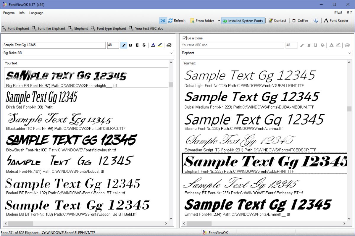Pick text color in the left pane
Image resolution: width=355 pixels, height=236 pixels.
click(x=153, y=45)
